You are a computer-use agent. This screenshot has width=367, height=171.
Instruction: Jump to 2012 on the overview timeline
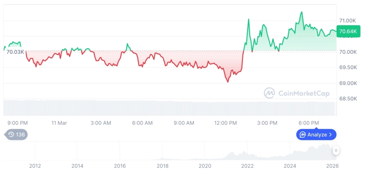pos(35,166)
